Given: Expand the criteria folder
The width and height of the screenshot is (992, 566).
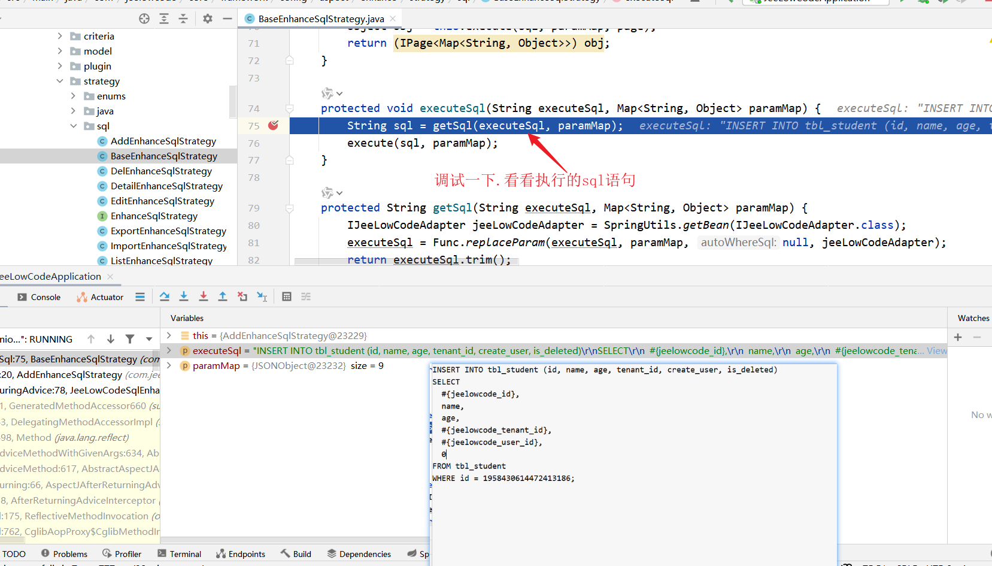Looking at the screenshot, I should (x=60, y=36).
